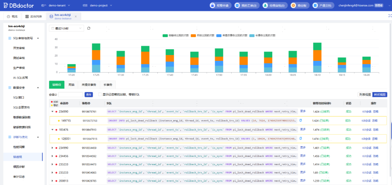The width and height of the screenshot is (392, 185).
Task: Click 更多 for transaction 9910675761
Action: [x=303, y=111]
